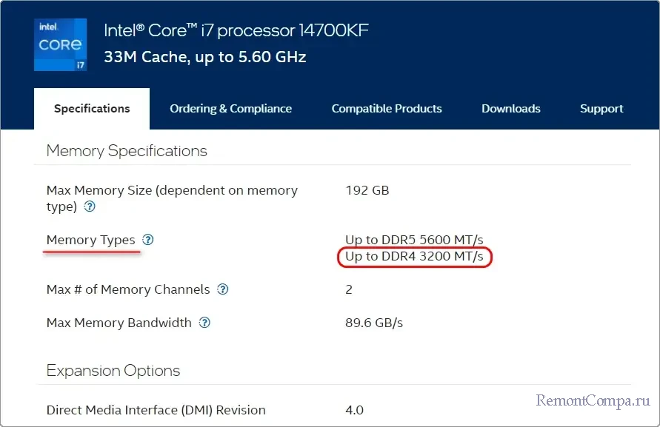Open the Max Memory Bandwidth help tooltip

205,323
